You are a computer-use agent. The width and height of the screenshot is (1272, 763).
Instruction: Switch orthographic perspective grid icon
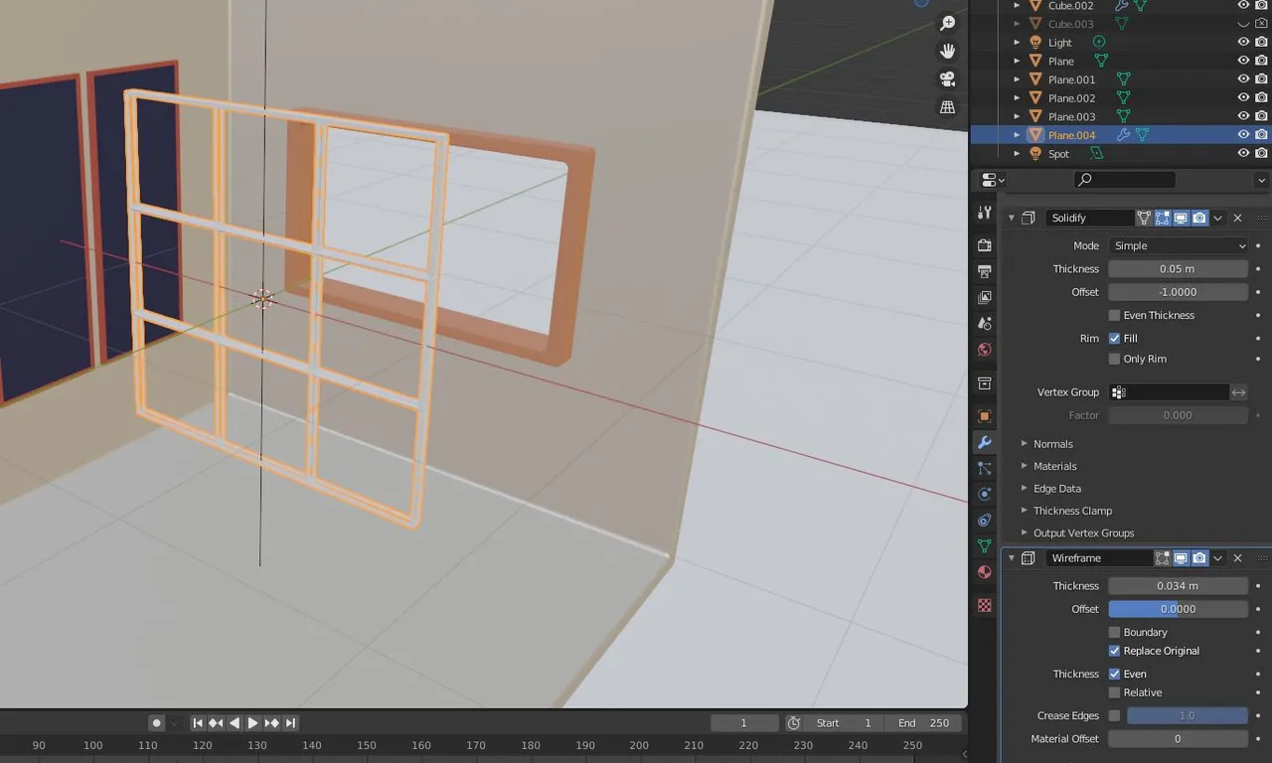[948, 106]
